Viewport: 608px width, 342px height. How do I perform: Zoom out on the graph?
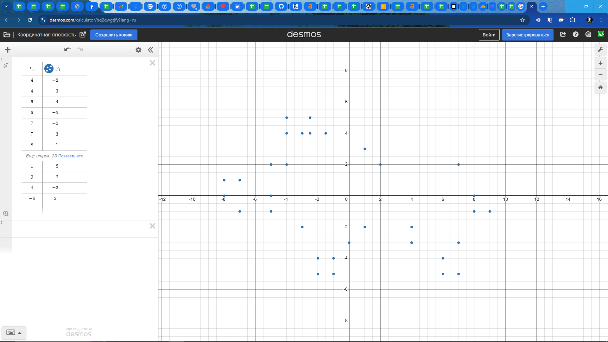600,75
